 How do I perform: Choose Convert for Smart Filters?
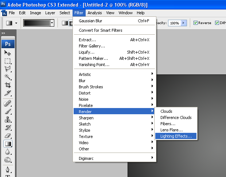(x=114, y=30)
